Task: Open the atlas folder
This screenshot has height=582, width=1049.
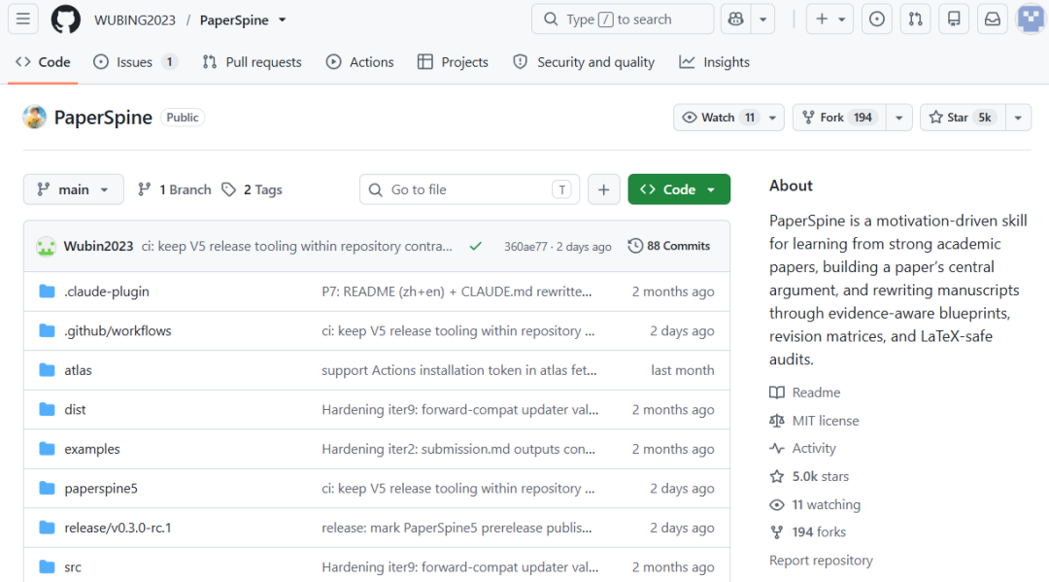Action: pos(78,370)
